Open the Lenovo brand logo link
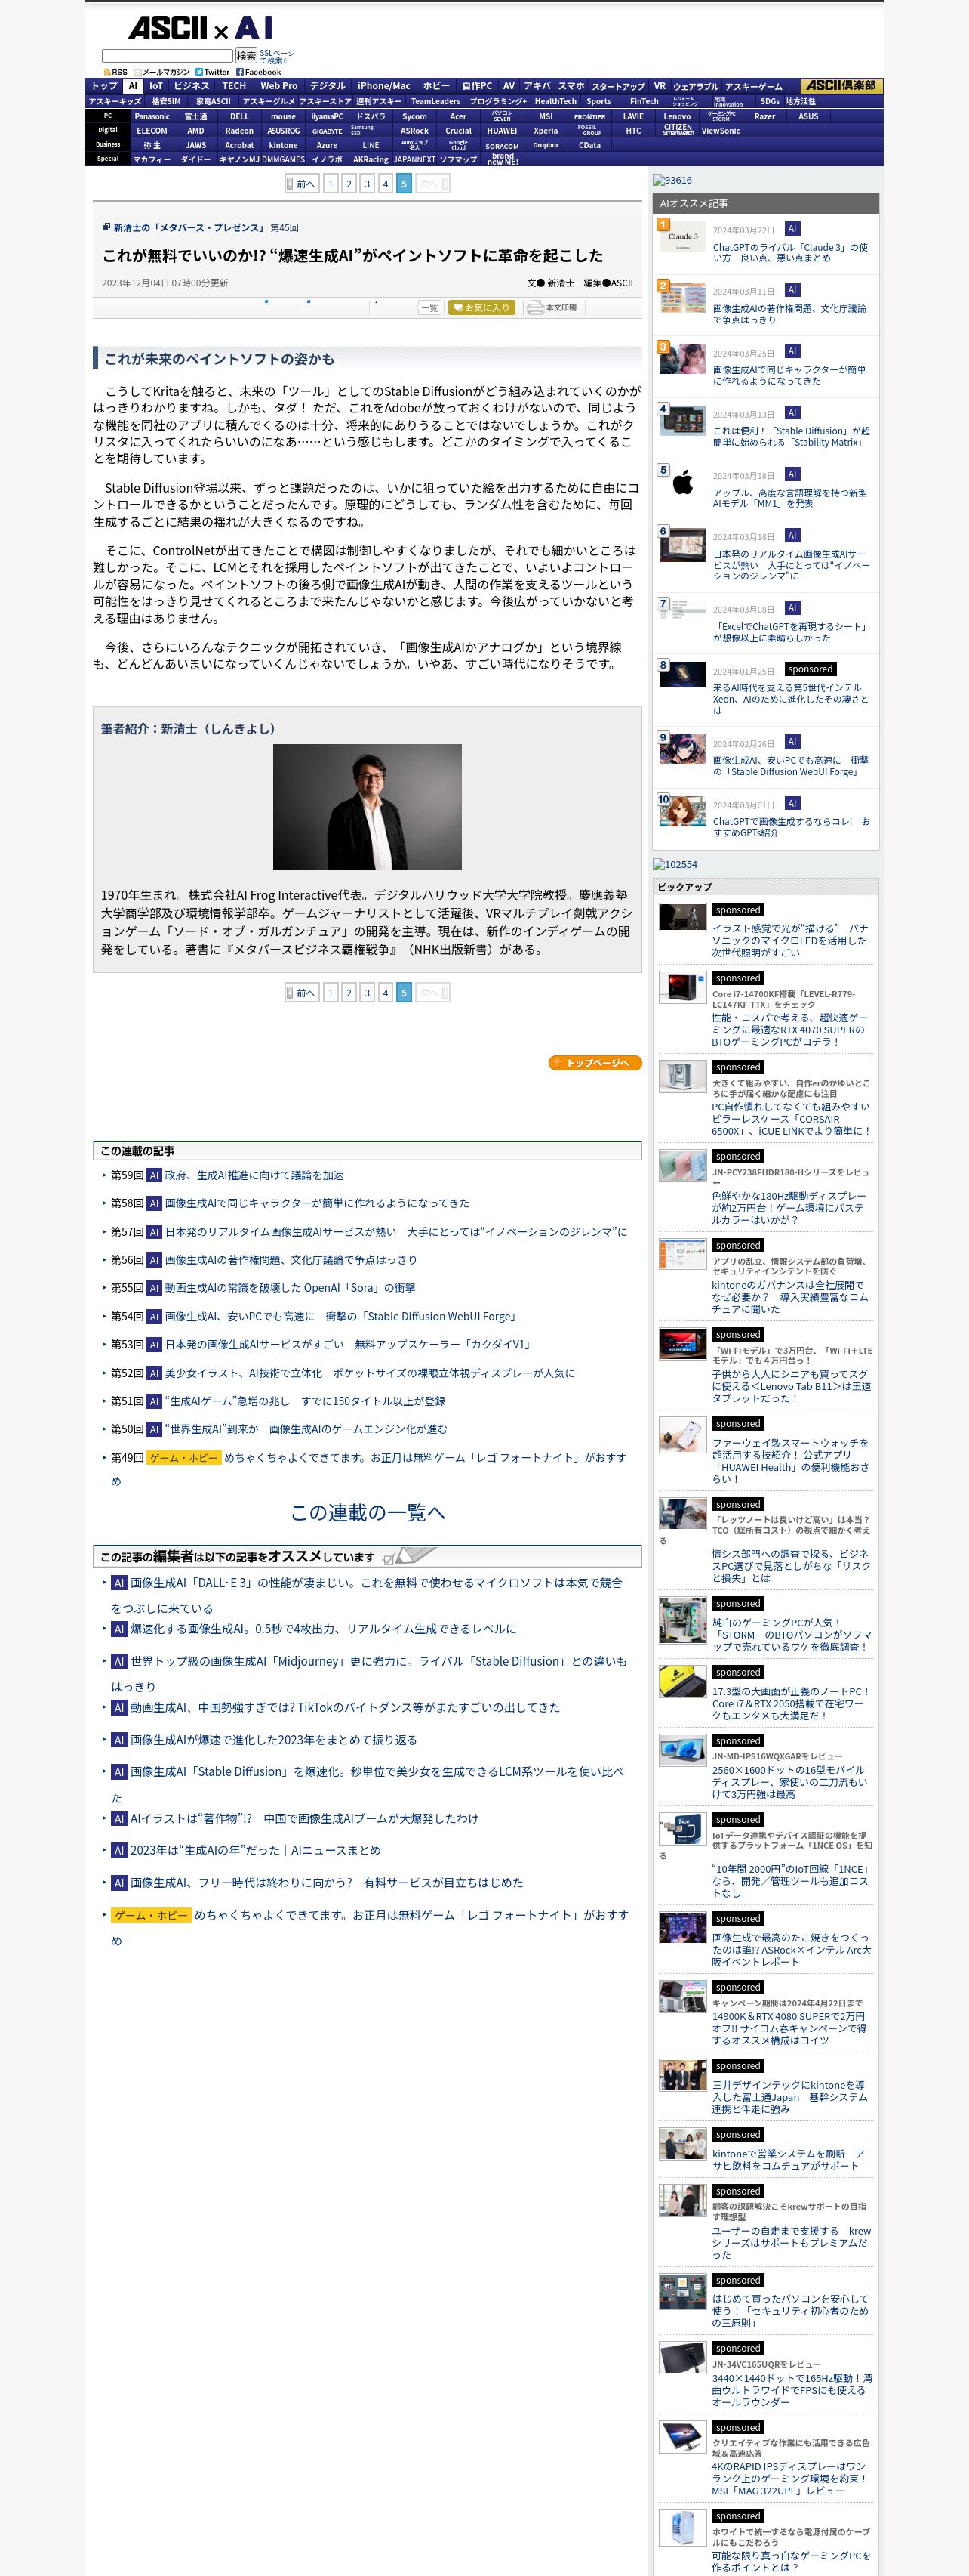 (x=677, y=116)
